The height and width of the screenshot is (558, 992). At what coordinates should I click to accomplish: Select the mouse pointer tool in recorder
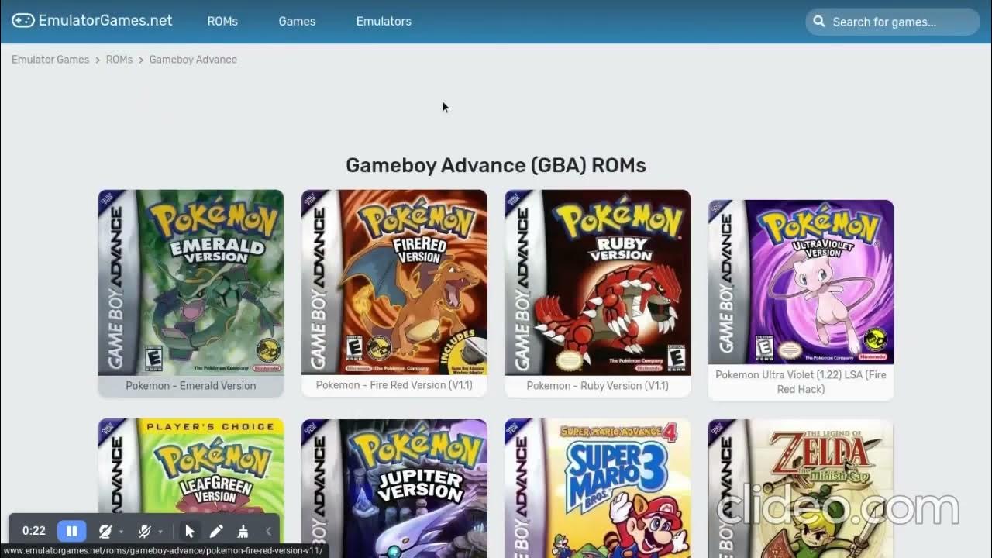point(190,531)
